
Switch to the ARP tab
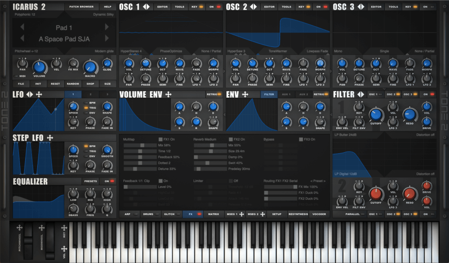(130, 214)
